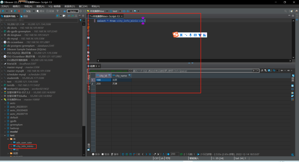
Task: Click the next row arrow icon
Action: (146, 154)
